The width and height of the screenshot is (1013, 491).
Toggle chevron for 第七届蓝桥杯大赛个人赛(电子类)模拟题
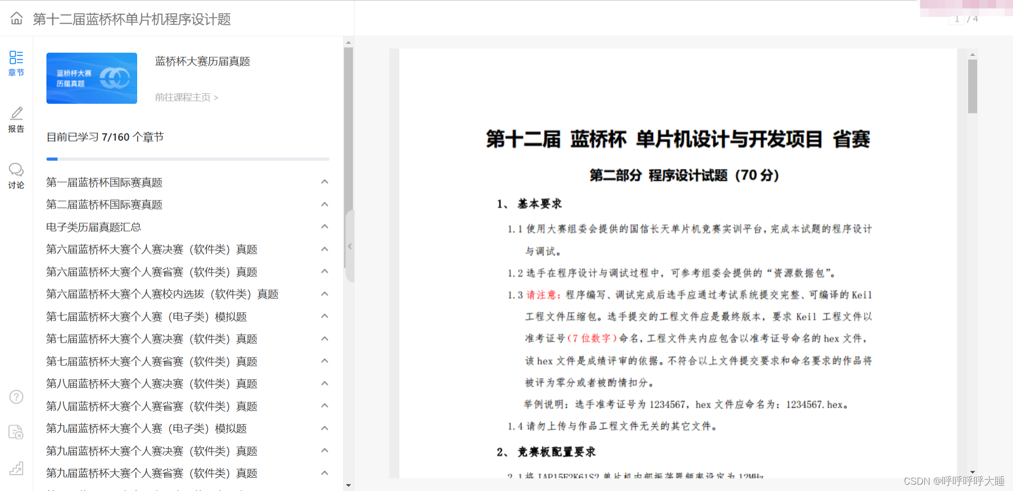[325, 316]
